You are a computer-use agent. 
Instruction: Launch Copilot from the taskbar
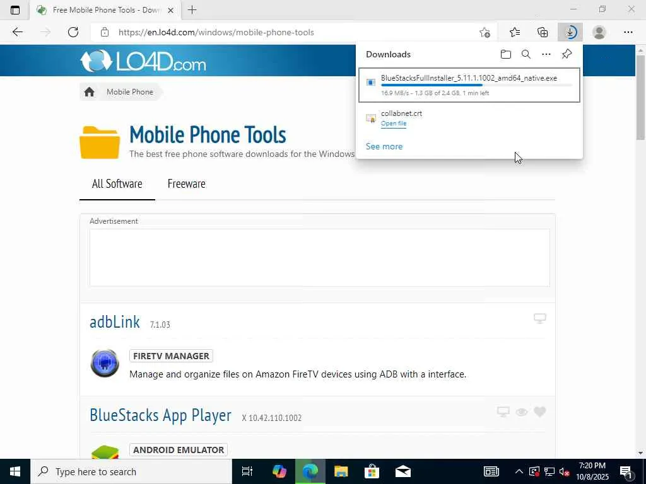click(279, 471)
